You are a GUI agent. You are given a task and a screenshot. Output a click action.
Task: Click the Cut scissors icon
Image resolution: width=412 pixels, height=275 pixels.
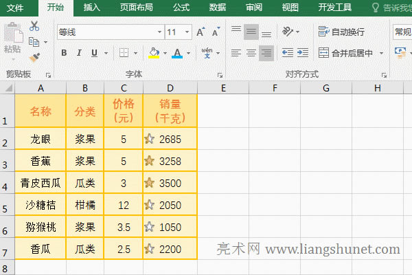[x=34, y=27]
